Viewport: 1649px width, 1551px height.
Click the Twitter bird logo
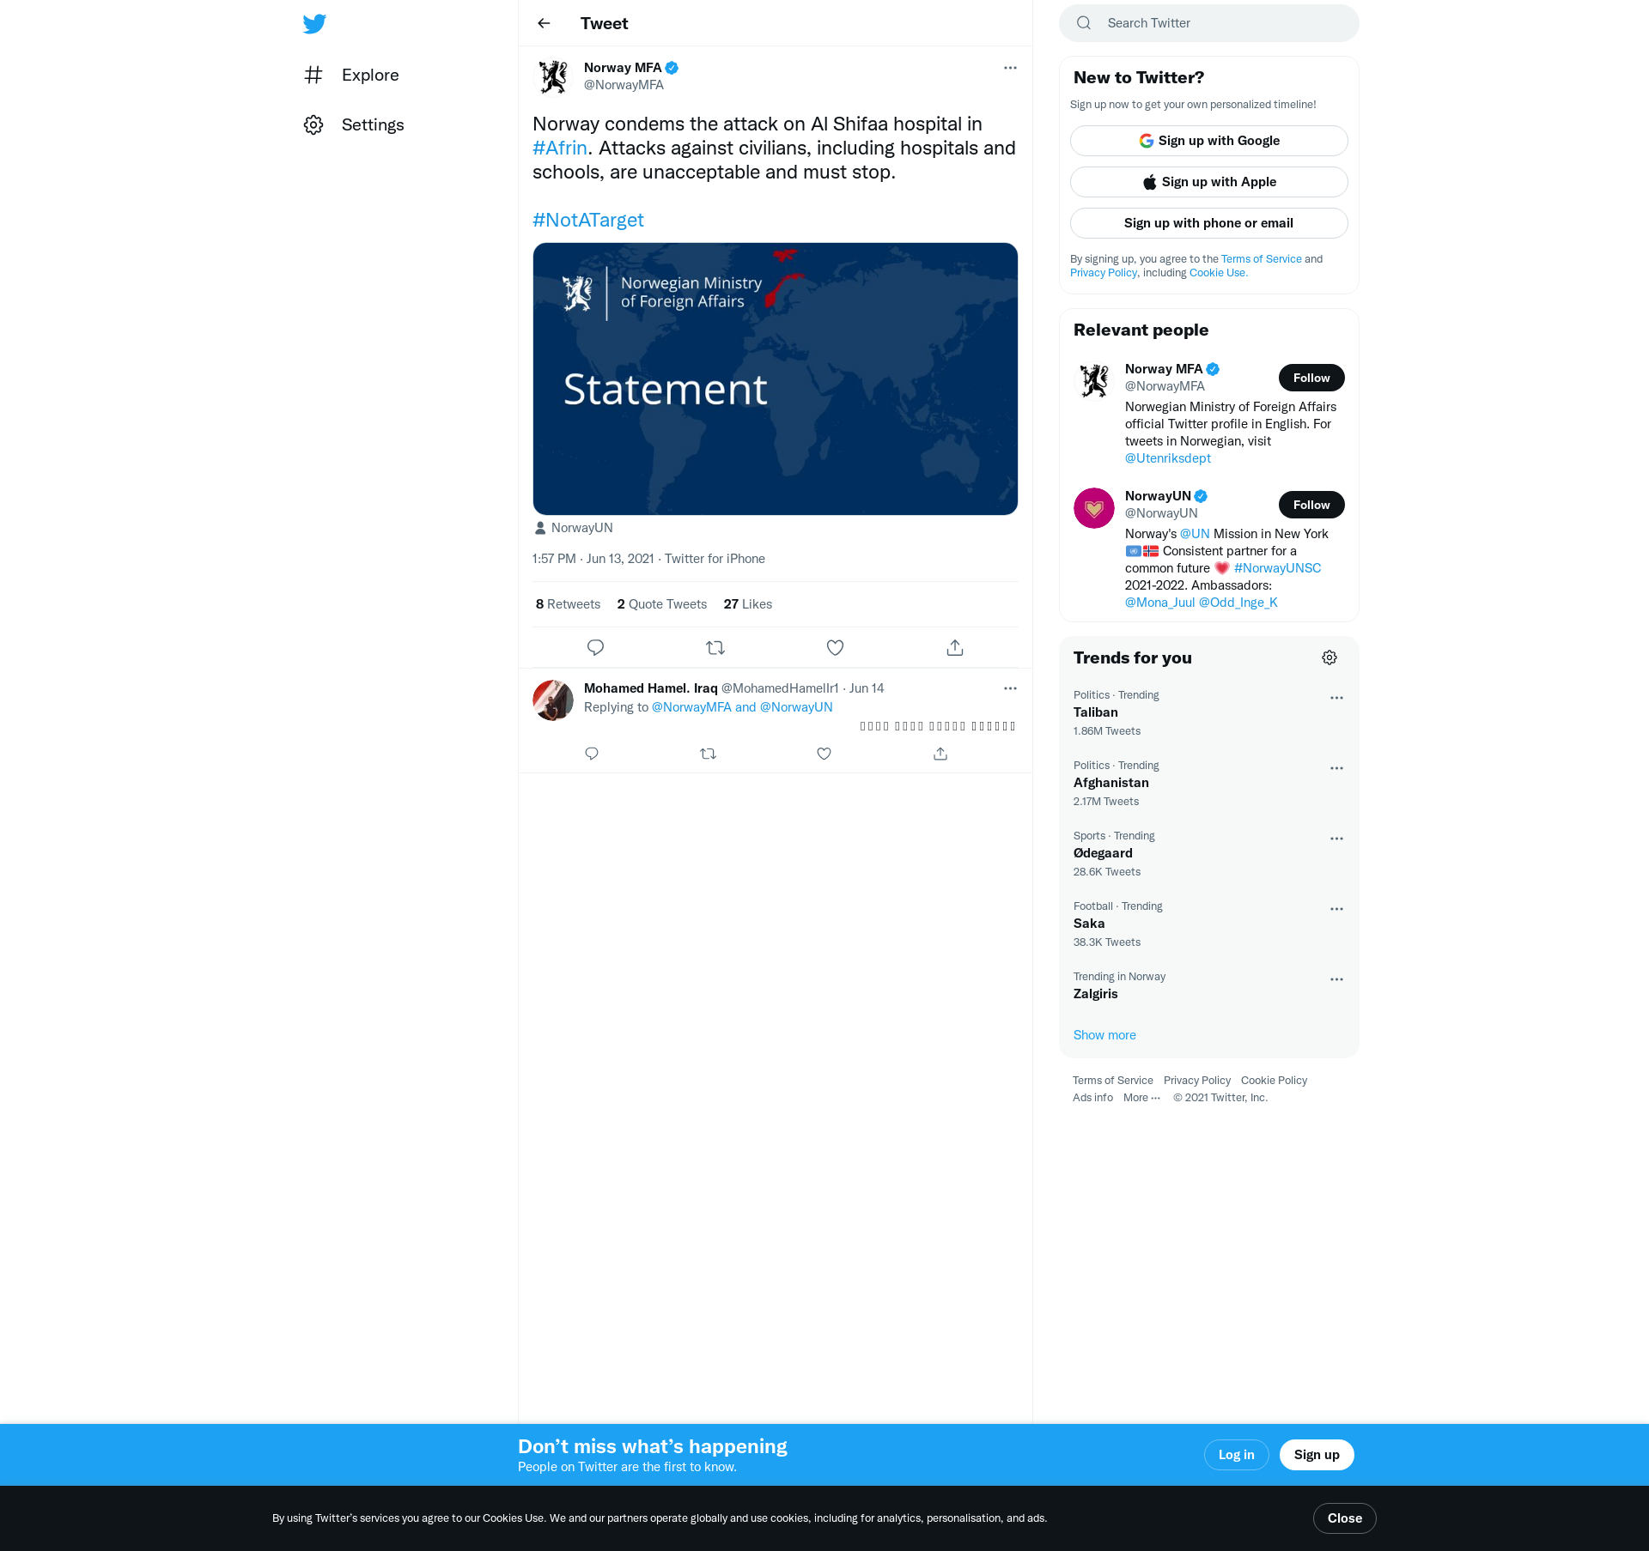coord(314,23)
